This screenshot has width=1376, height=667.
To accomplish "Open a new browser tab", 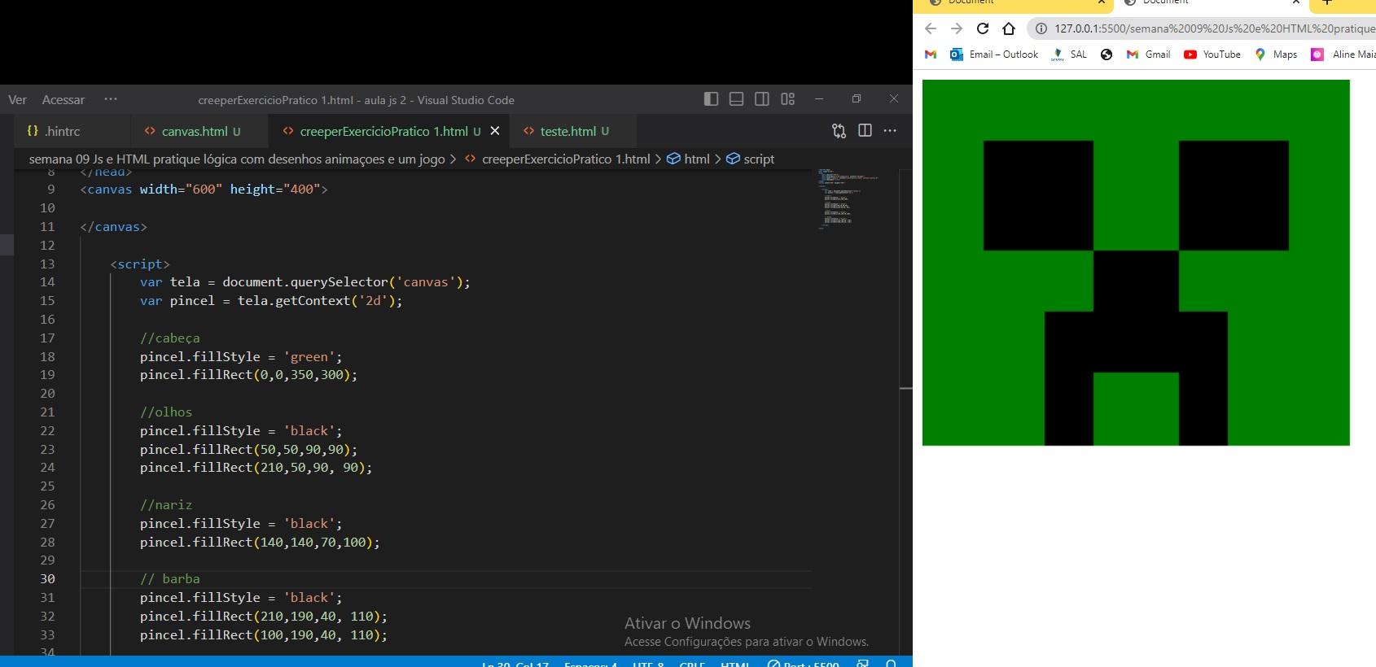I will click(1326, 3).
